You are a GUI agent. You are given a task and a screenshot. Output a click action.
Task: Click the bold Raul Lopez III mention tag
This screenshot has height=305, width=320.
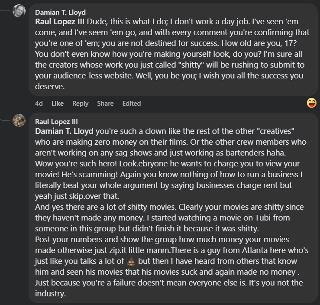click(61, 21)
